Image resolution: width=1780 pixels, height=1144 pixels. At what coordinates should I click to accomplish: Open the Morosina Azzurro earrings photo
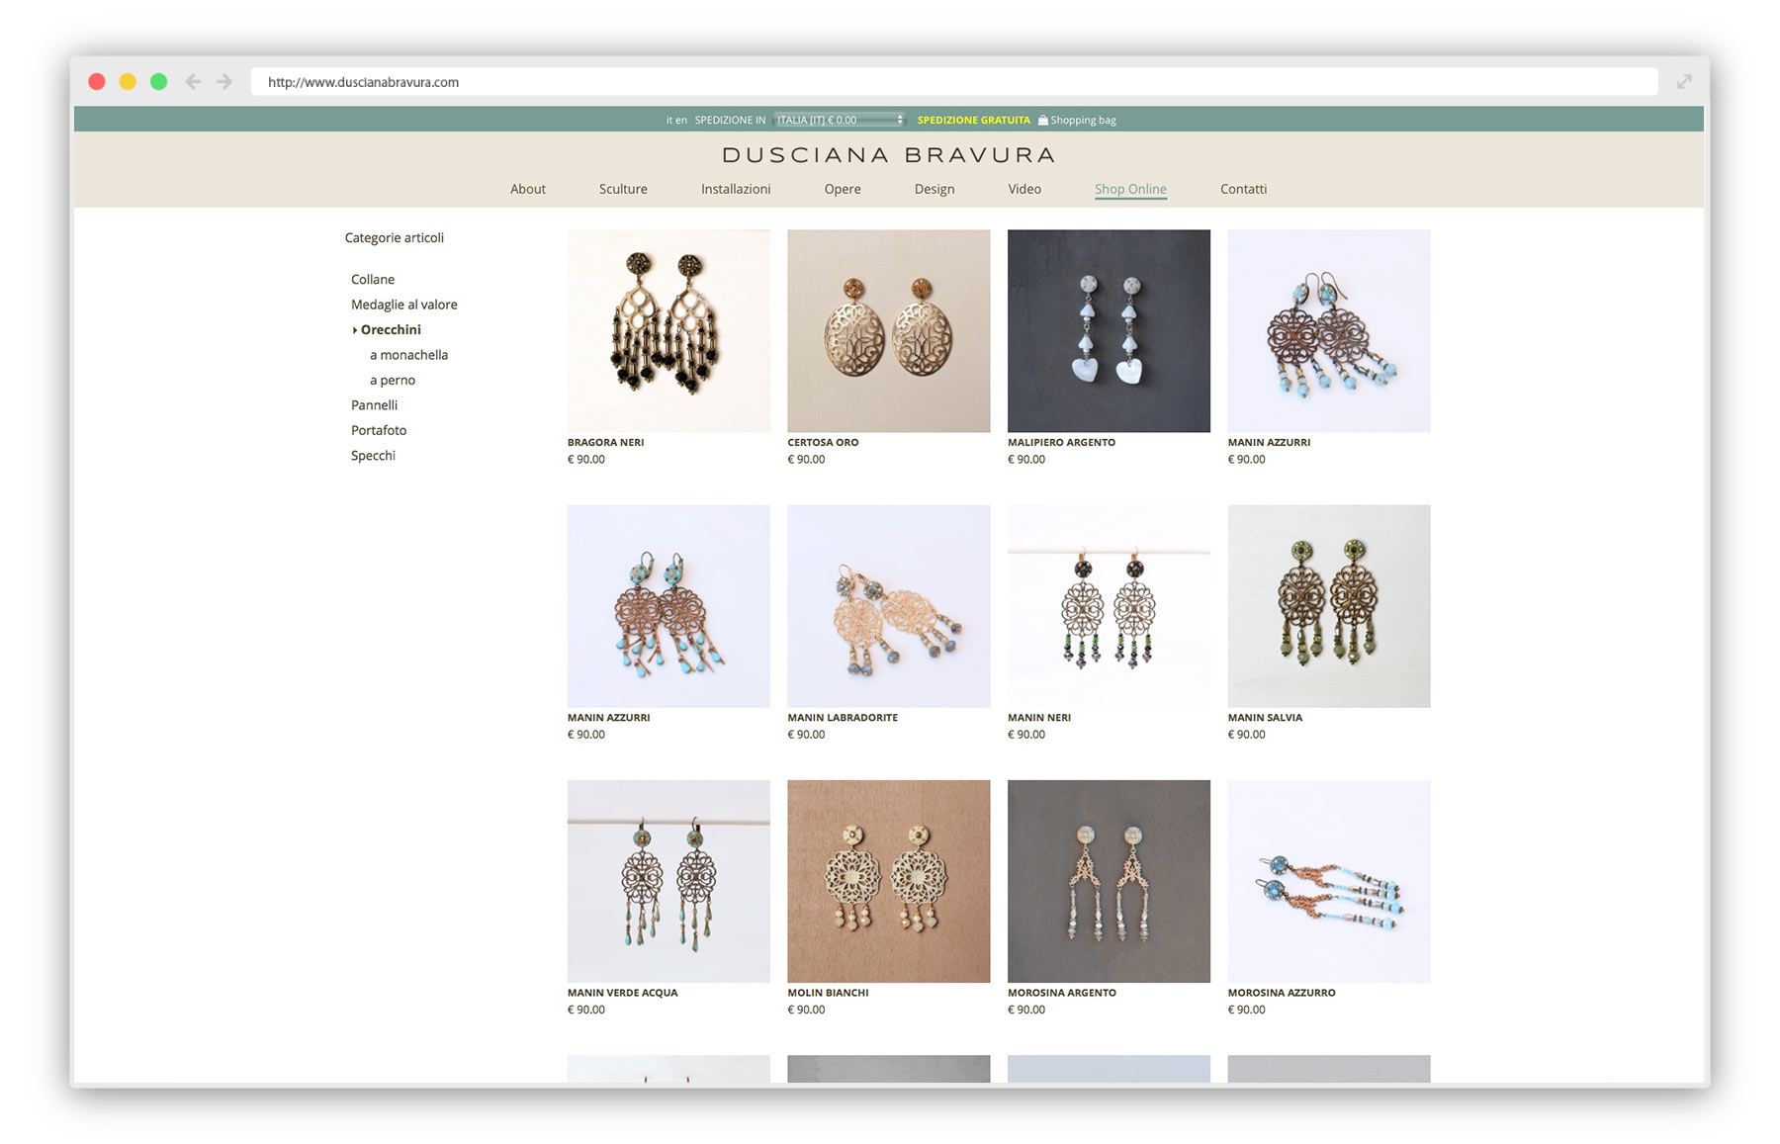pyautogui.click(x=1329, y=881)
